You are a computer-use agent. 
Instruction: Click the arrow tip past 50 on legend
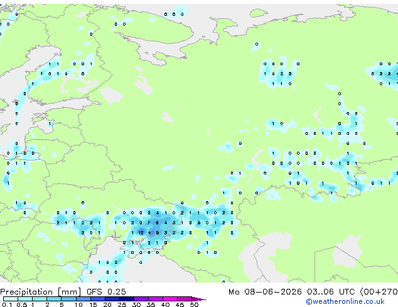click(199, 299)
